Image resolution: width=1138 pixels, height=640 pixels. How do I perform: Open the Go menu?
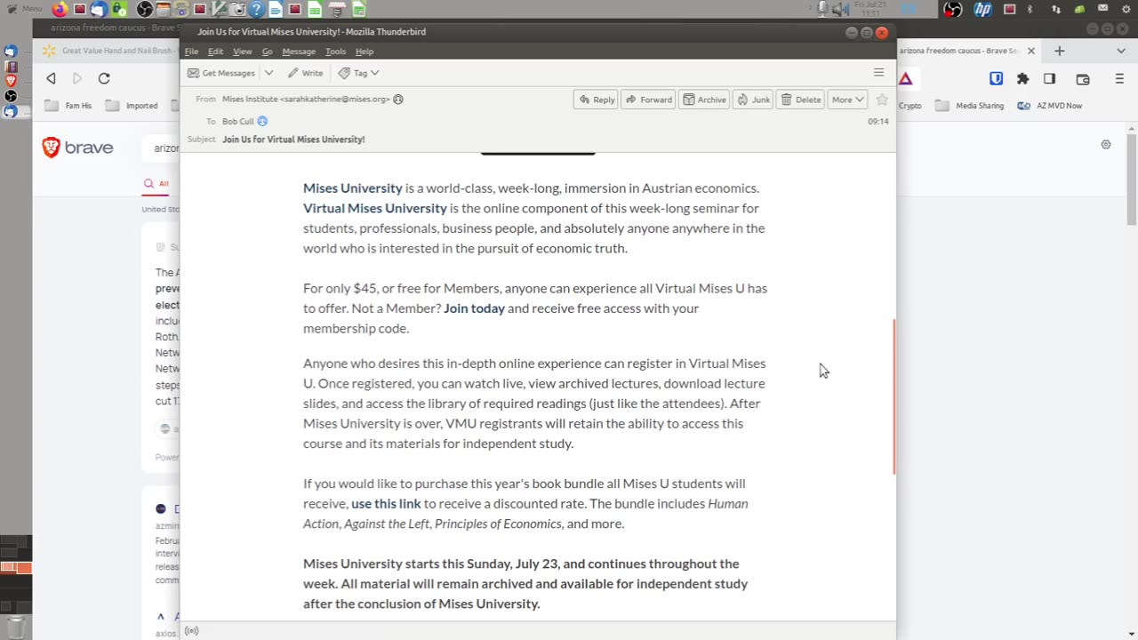[x=267, y=52]
